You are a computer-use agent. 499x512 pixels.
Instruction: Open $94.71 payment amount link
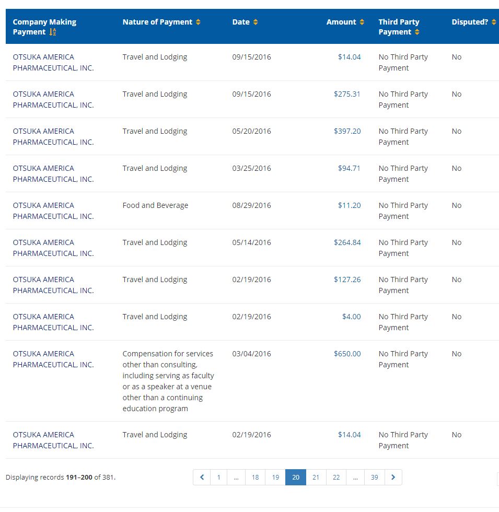349,168
